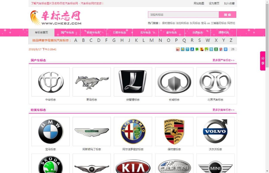Open the 国产车标志 section heading
The height and width of the screenshot is (173, 269).
tap(38, 60)
